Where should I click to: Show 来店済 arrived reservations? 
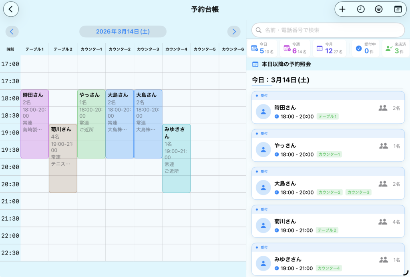pyautogui.click(x=395, y=48)
